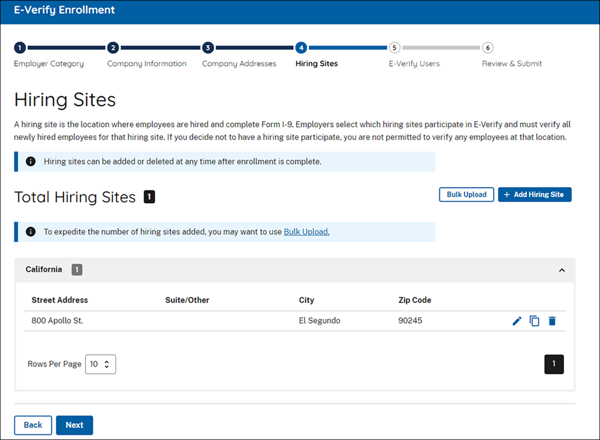Click the Street Address column header
This screenshot has width=600, height=440.
[59, 300]
